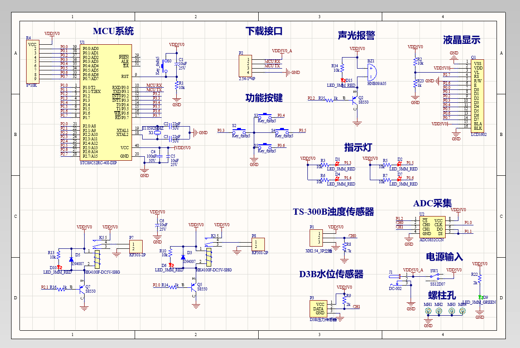Select the "DC-002" jack label

[x=395, y=288]
